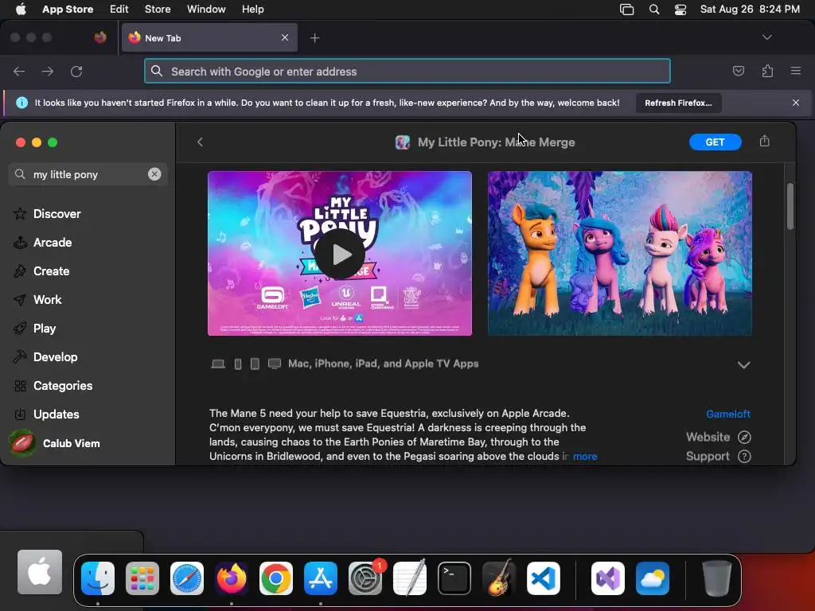
Task: Open Launchpad from the Dock
Action: click(142, 578)
